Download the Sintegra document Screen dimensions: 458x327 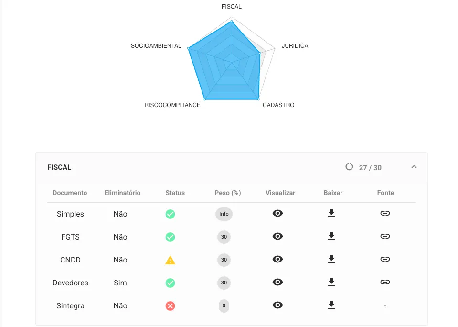click(331, 305)
